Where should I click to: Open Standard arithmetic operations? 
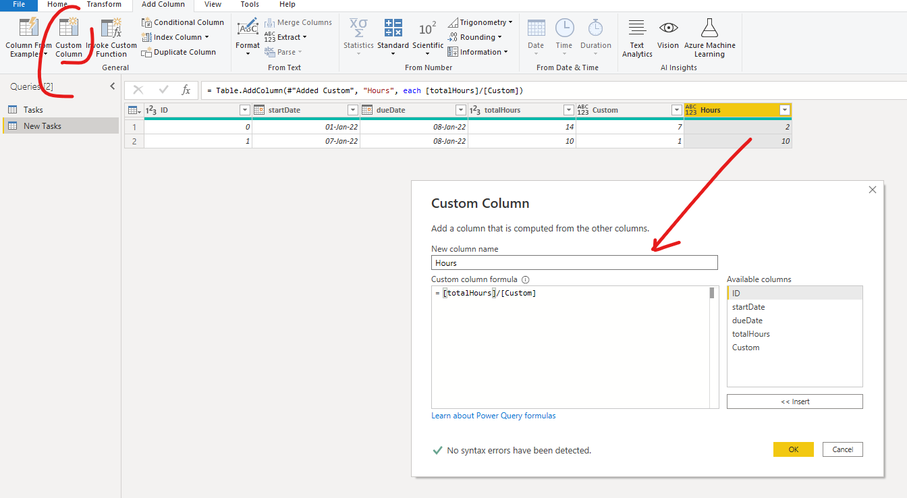tap(393, 37)
